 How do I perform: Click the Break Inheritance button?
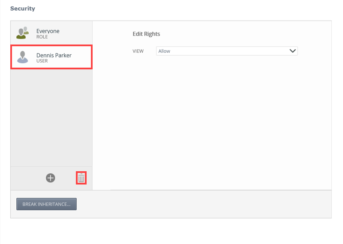(46, 204)
